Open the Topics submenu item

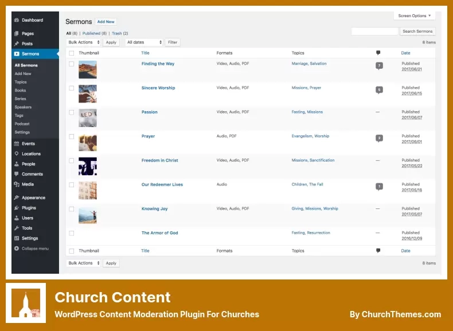point(21,82)
